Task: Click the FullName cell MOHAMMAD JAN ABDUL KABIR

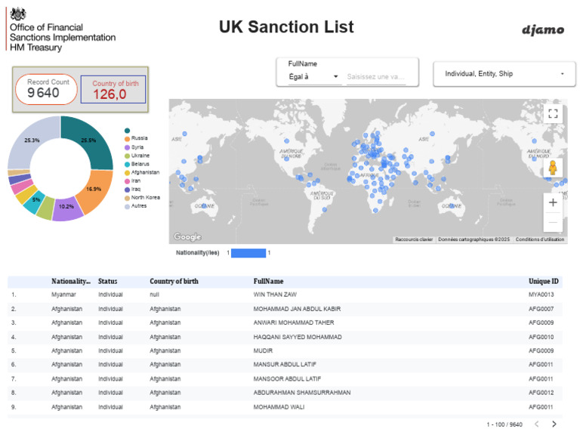Action: [x=297, y=309]
